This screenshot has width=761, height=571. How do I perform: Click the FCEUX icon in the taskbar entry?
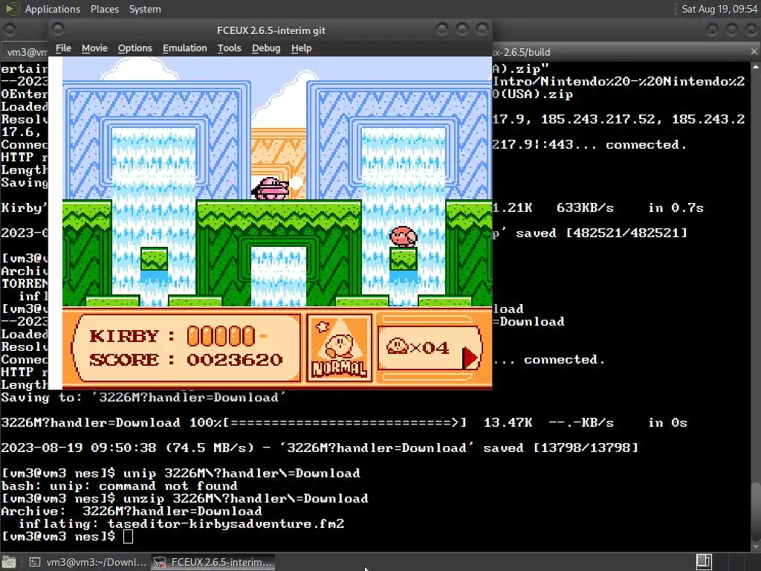(160, 562)
